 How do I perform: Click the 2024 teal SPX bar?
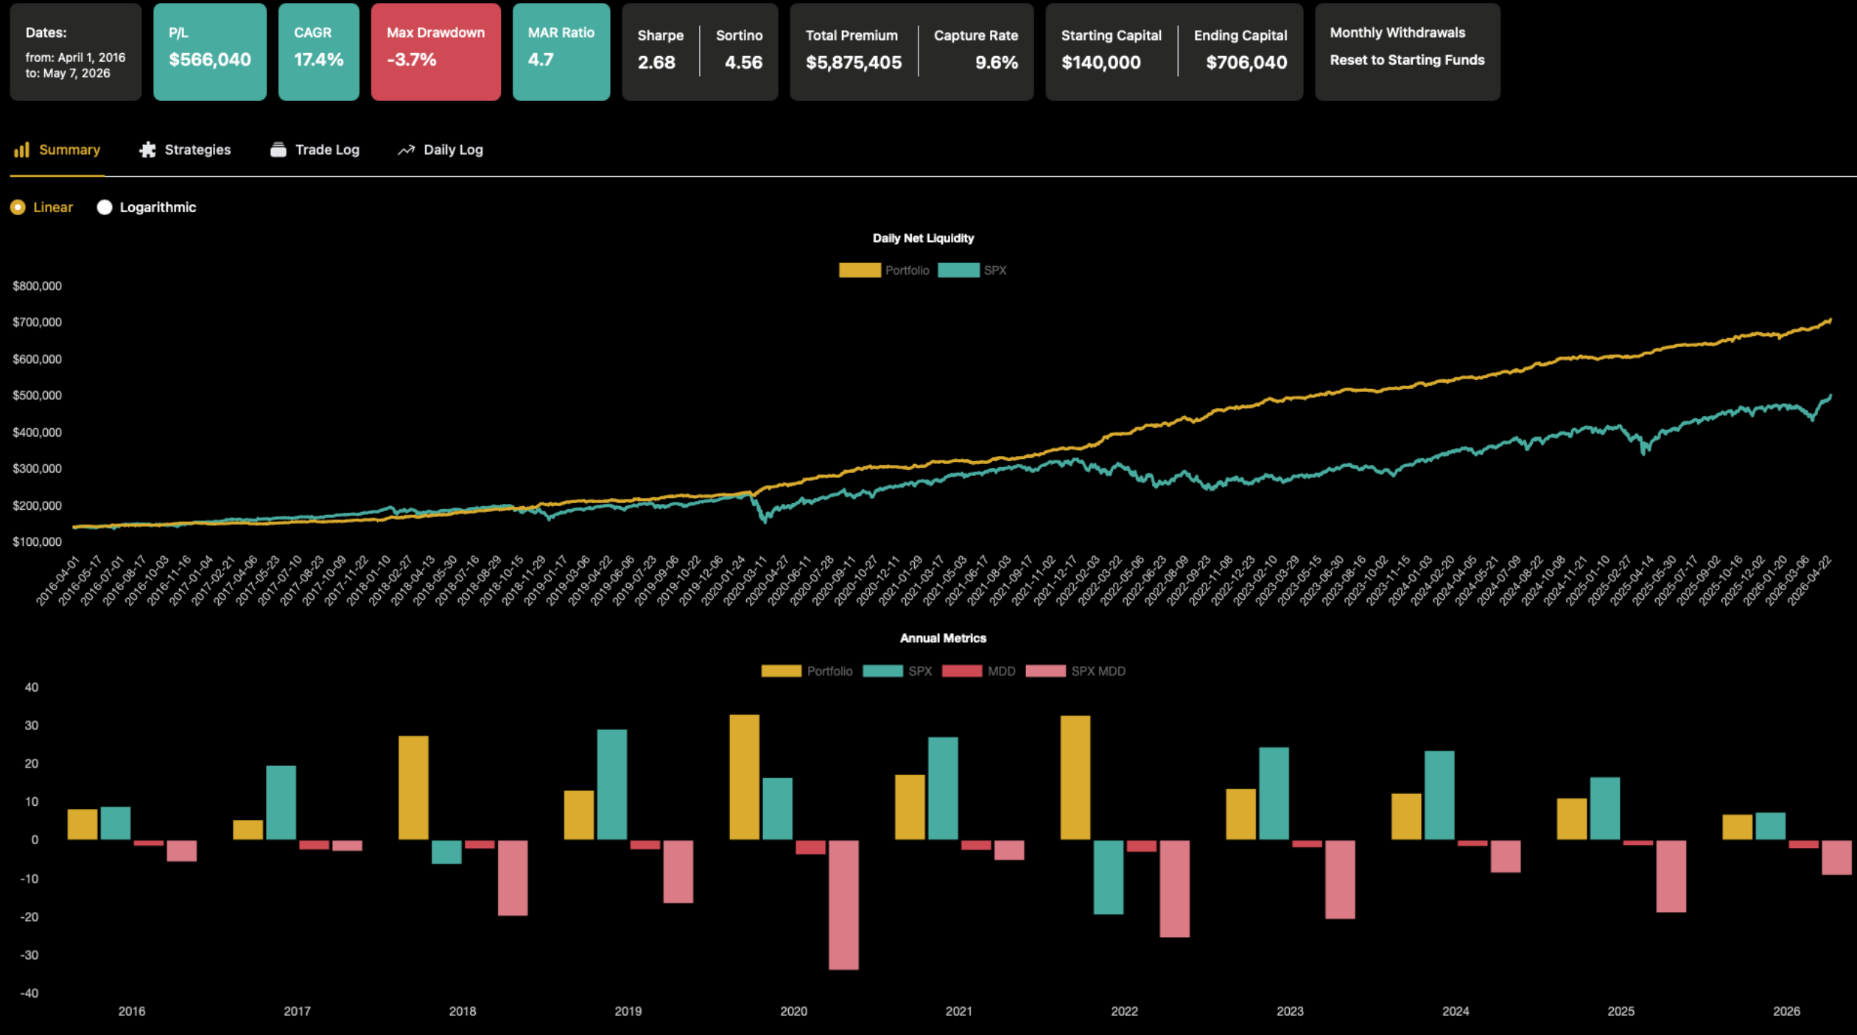(1439, 796)
